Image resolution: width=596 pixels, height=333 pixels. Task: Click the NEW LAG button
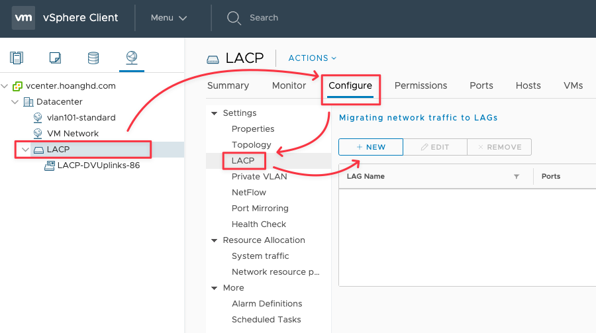coord(371,147)
